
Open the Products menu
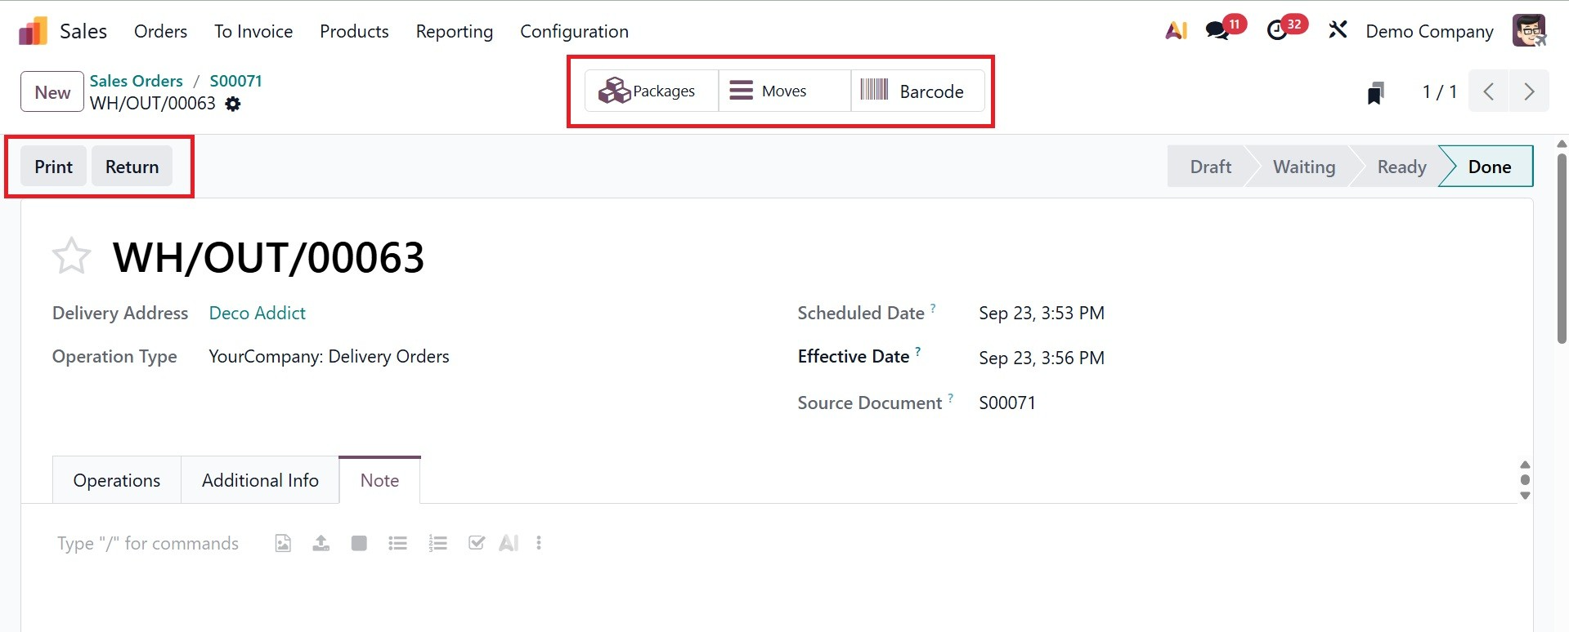pyautogui.click(x=354, y=31)
